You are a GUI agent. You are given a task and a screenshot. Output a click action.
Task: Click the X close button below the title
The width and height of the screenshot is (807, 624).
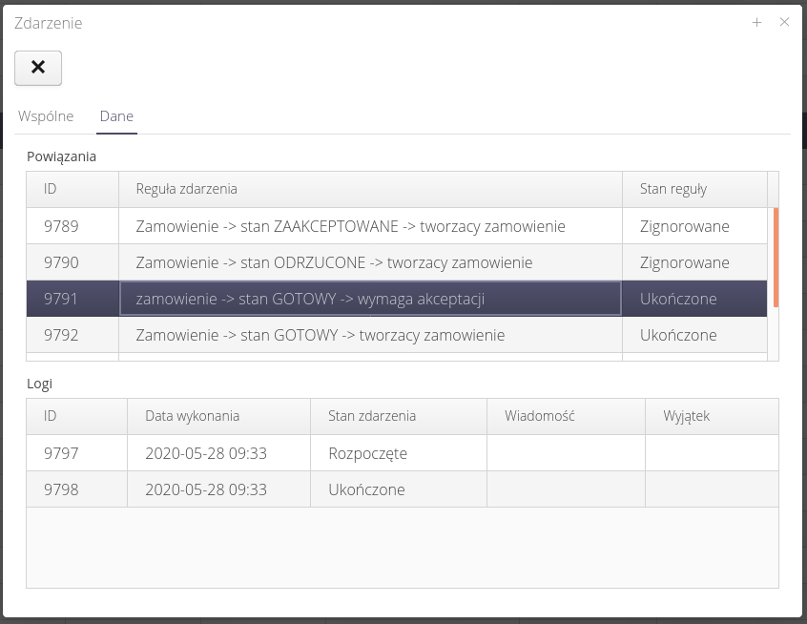coord(38,68)
